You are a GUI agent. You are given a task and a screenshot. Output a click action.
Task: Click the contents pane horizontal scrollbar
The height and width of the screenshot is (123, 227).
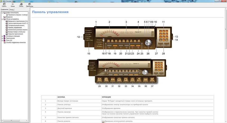click(11, 120)
